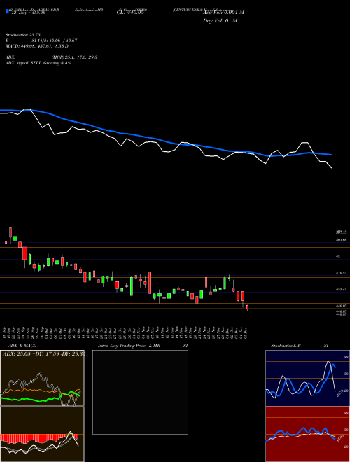Open the red-background RSI chart panel

tap(307, 434)
